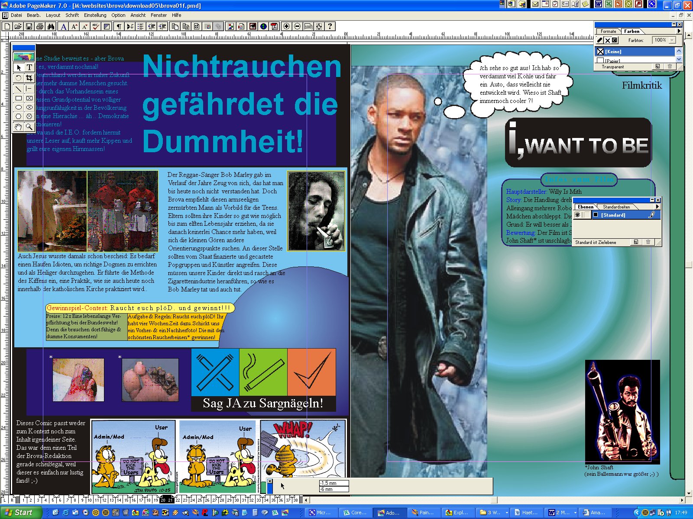The width and height of the screenshot is (693, 519).
Task: Click trash button in Ebenen palette
Action: click(x=648, y=242)
